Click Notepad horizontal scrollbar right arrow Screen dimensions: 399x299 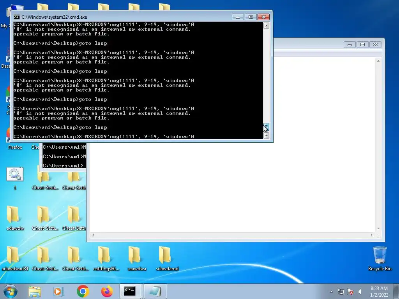click(x=371, y=235)
